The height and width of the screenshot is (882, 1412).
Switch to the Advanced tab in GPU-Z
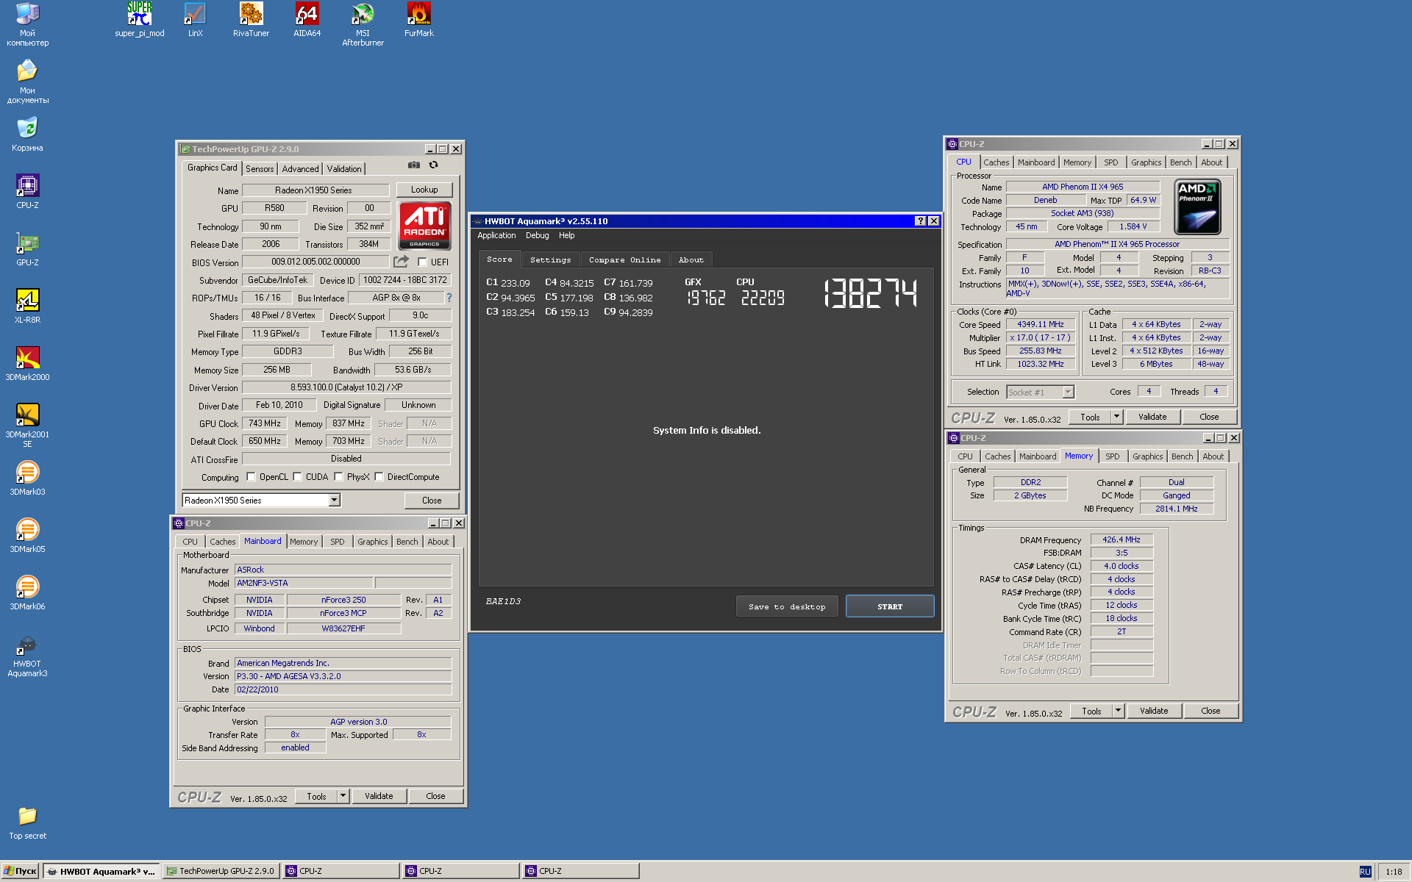tap(300, 168)
